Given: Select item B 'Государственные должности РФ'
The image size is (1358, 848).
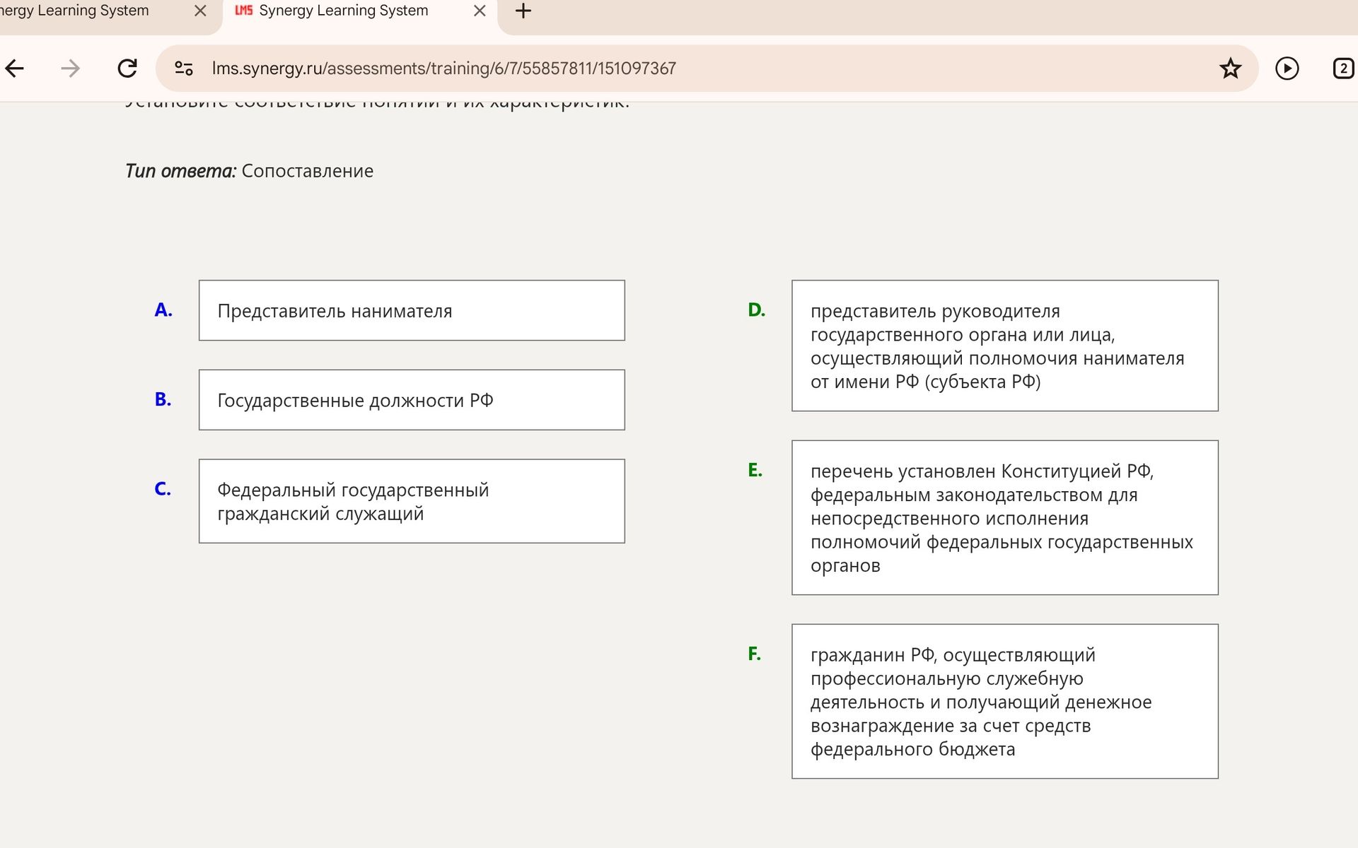Looking at the screenshot, I should 412,400.
